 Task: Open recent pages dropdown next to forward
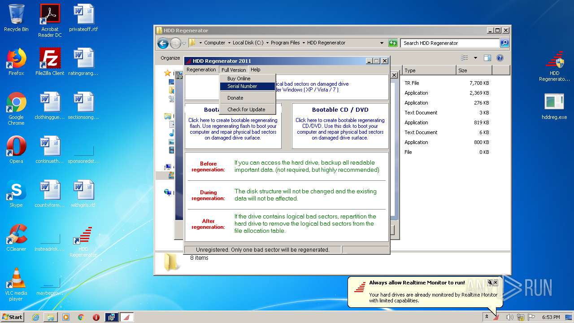[x=184, y=44]
